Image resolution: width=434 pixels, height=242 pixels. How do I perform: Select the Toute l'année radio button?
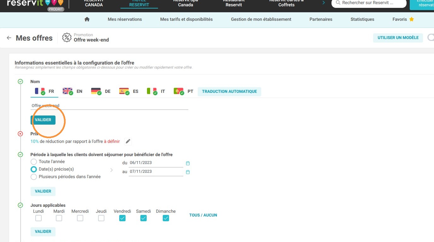coord(34,162)
